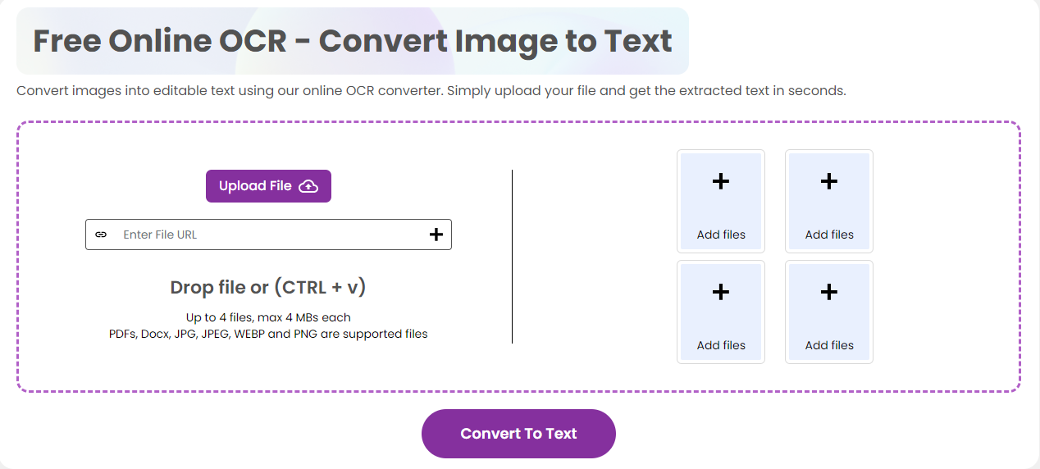This screenshot has width=1040, height=469.
Task: Click the OCR converter description sentence
Action: point(431,90)
